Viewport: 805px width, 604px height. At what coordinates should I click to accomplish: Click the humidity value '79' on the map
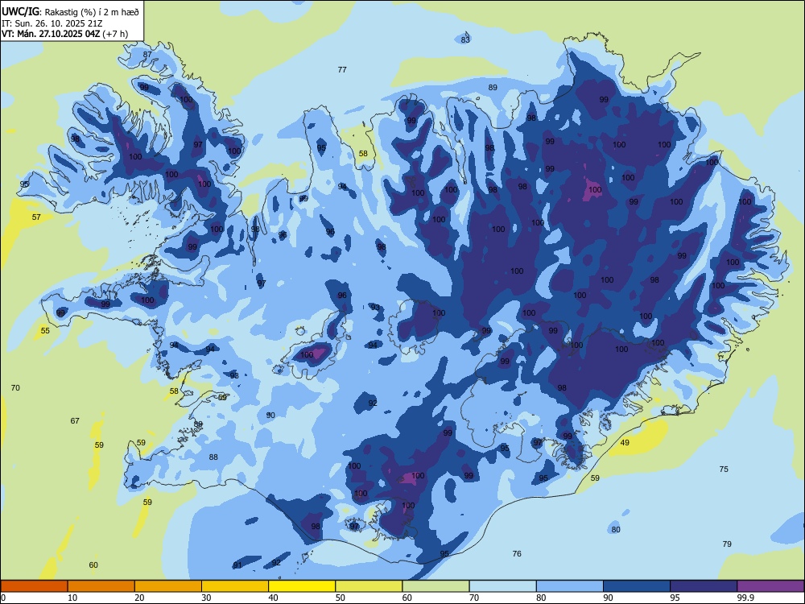point(727,544)
